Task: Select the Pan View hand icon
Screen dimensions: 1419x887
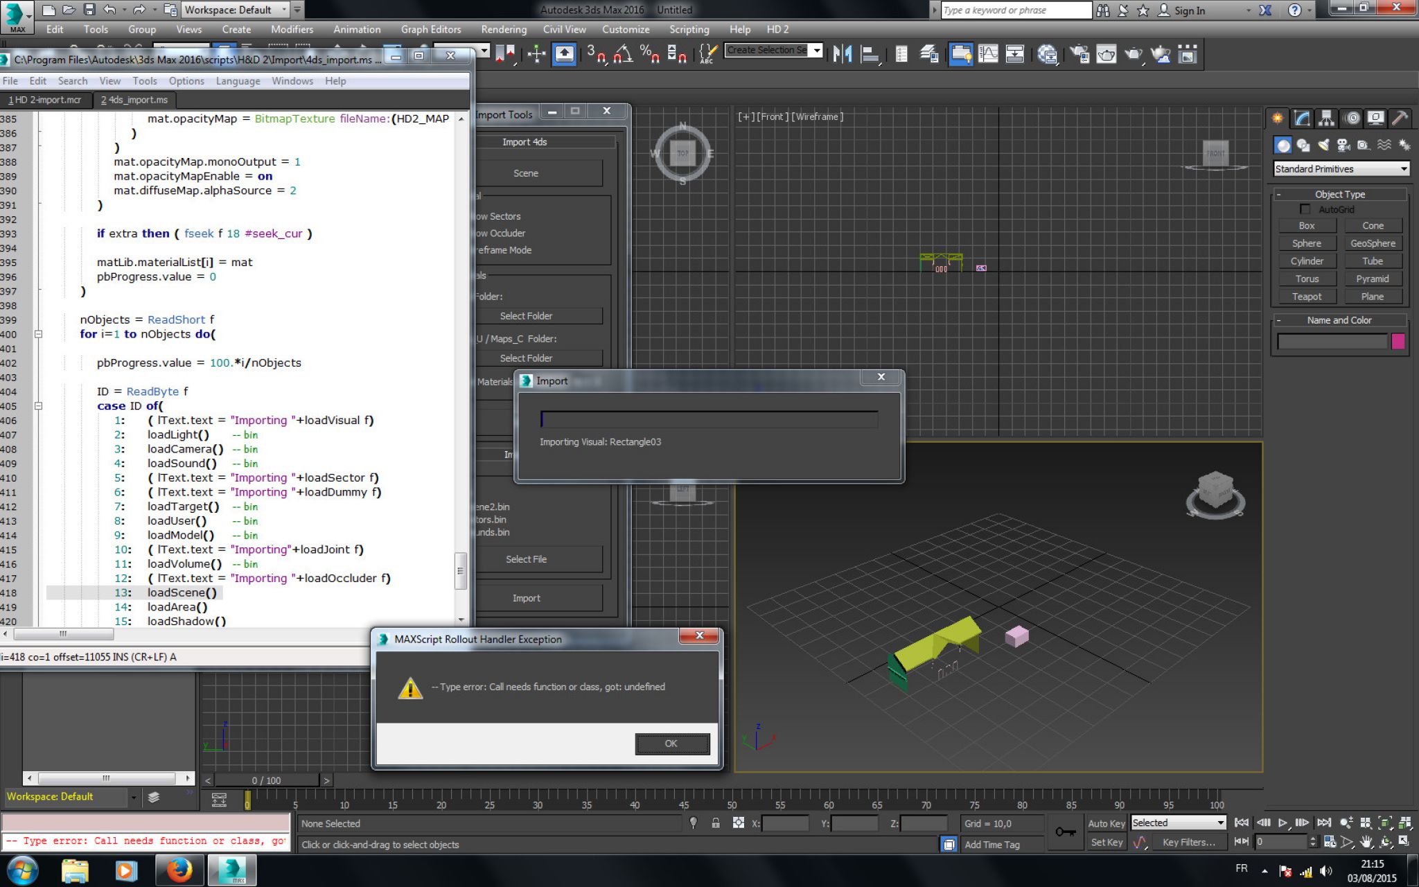Action: point(1366,842)
